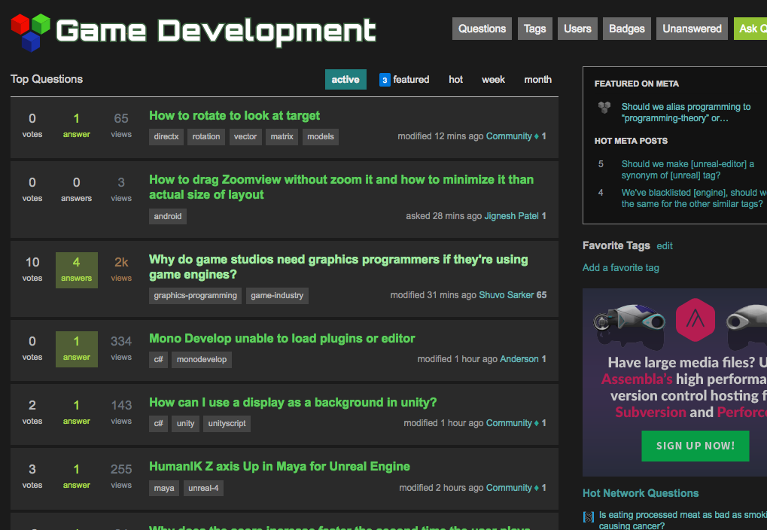
Task: Click the 'Add a favorite tag' link
Action: (x=620, y=267)
